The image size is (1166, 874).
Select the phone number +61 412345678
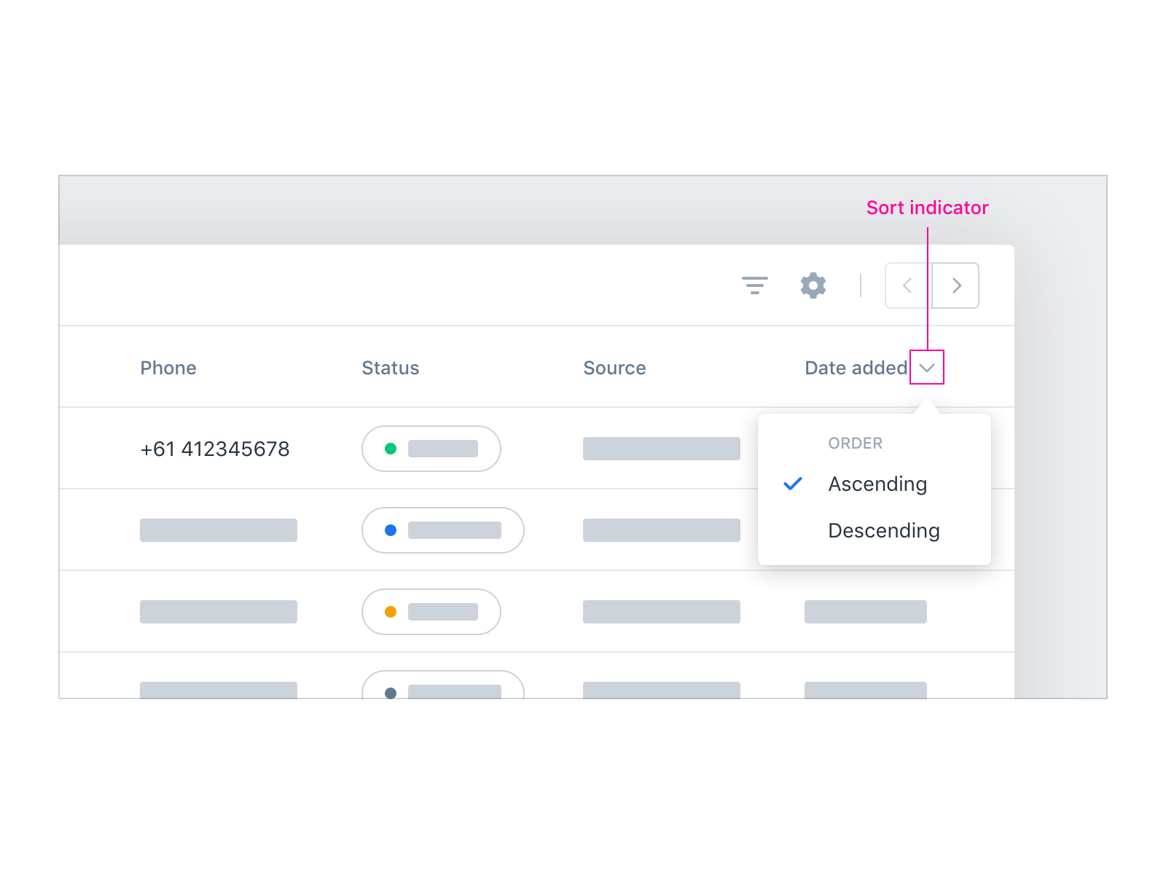[215, 449]
